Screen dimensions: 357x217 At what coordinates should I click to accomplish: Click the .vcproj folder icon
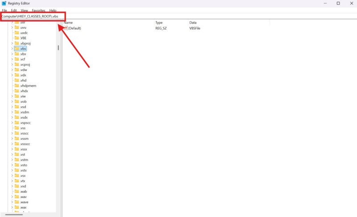17,64
